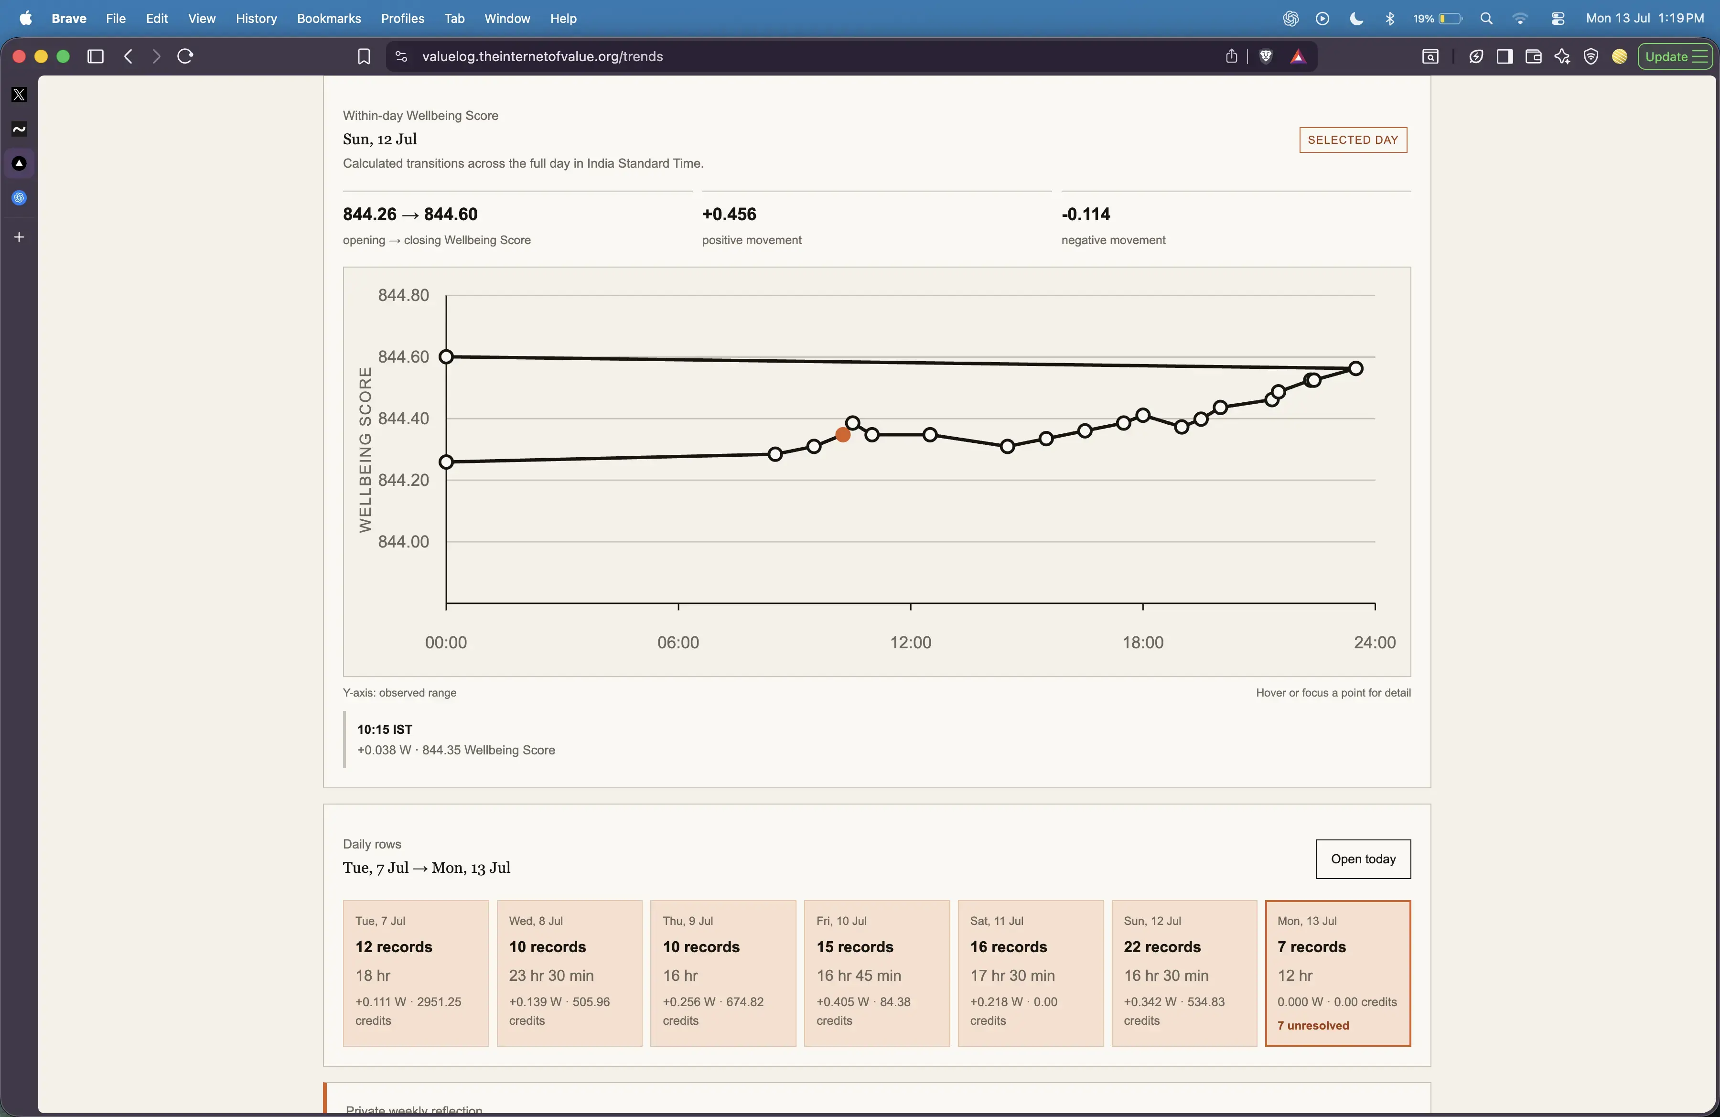Screen dimensions: 1720x1117
Task: Open the second sidebar tab with wave icon
Action: point(20,129)
